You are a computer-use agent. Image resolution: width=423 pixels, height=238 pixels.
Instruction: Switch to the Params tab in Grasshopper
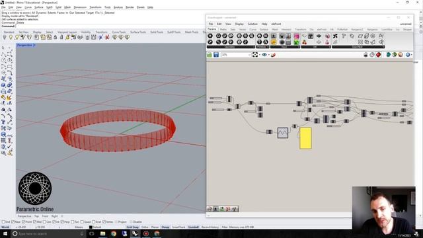[211, 29]
